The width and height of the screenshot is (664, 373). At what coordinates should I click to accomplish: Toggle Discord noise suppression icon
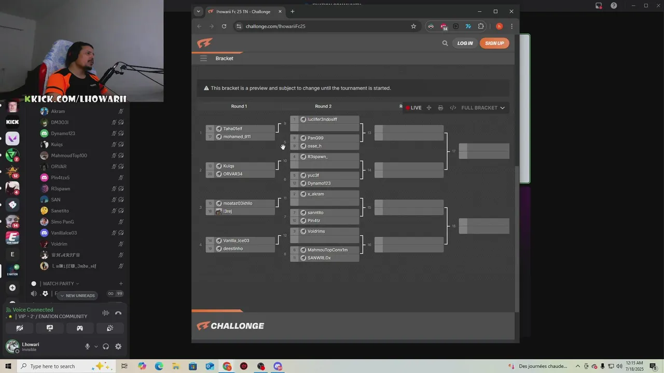click(106, 313)
